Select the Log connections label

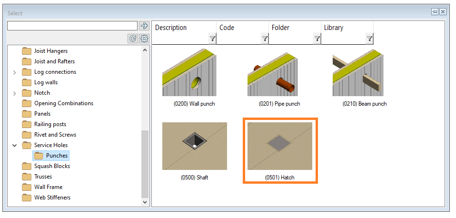pos(55,72)
